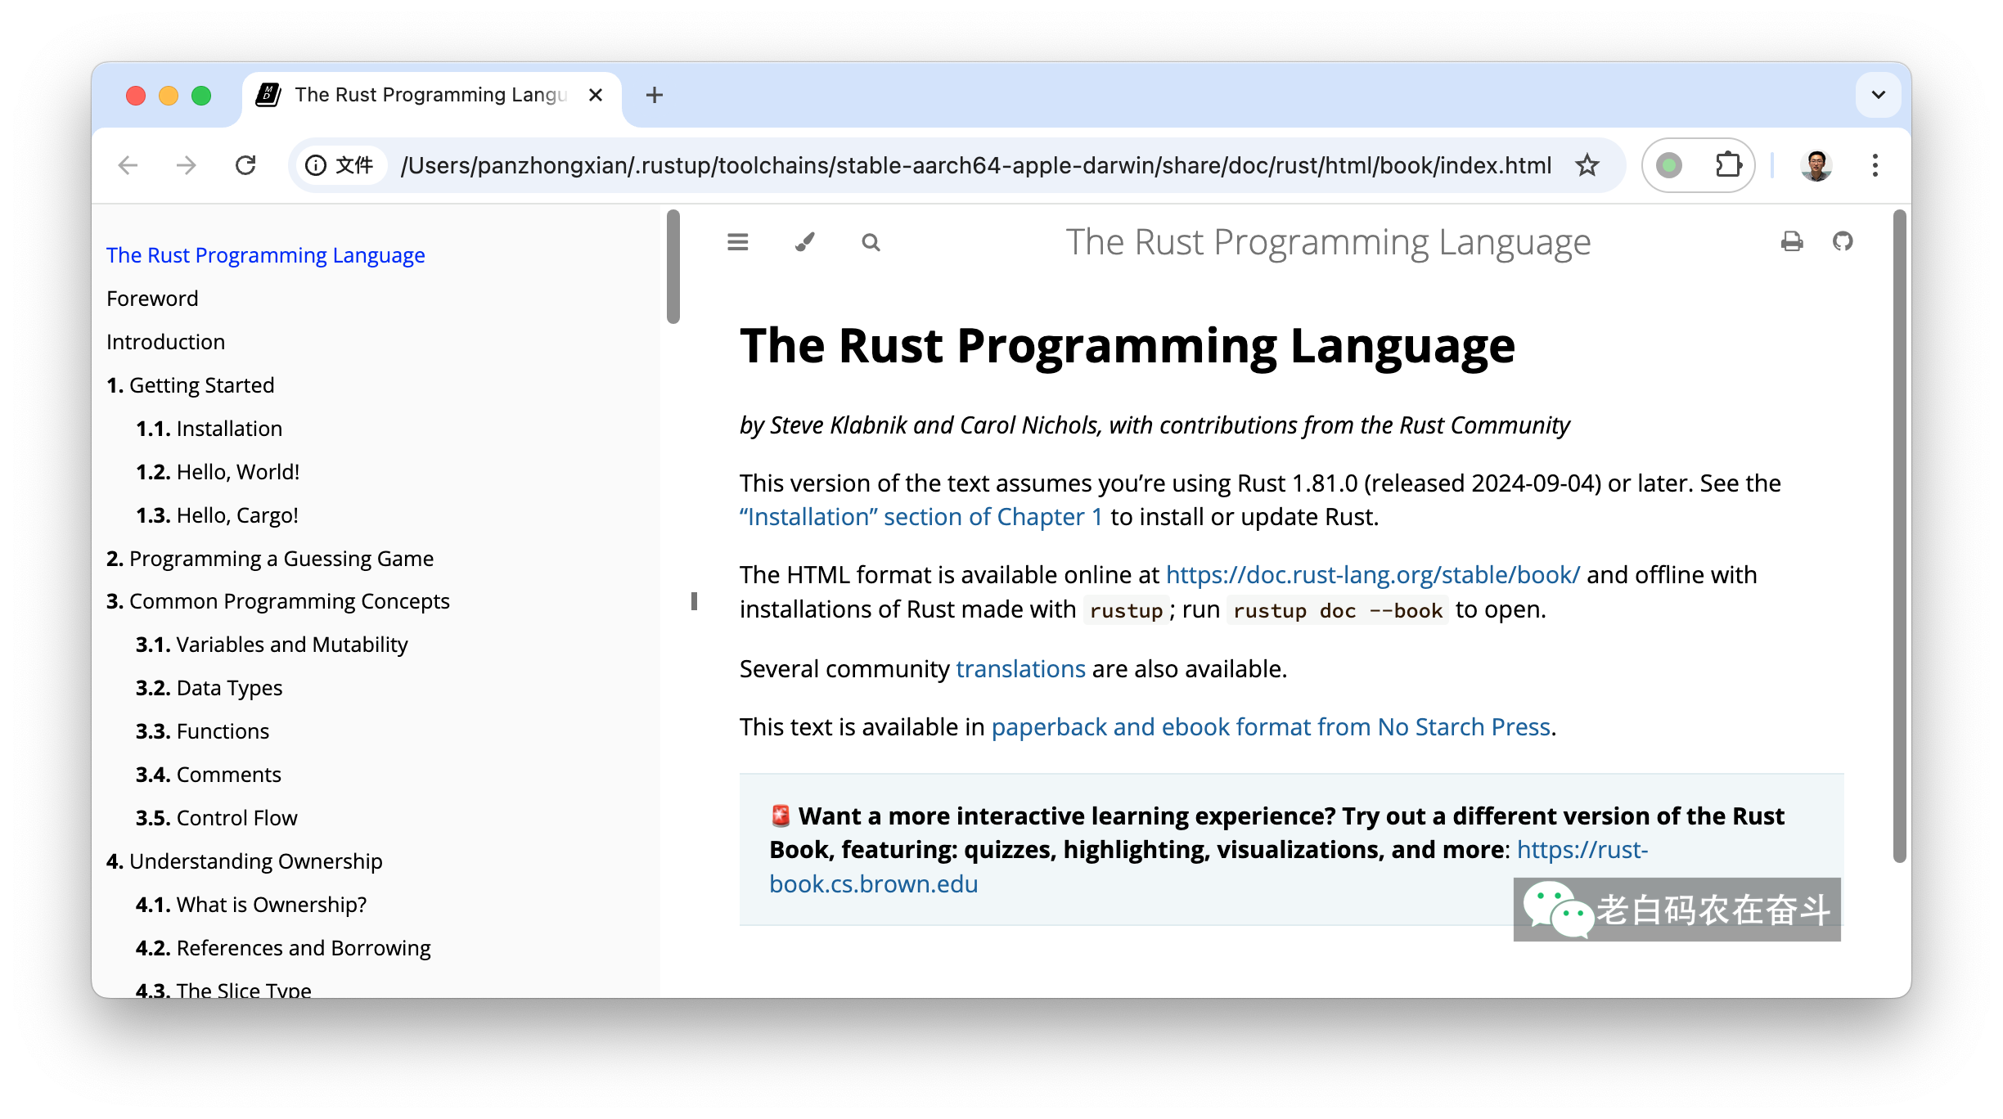Click the reload/refresh icon
Screen dimensions: 2003x1119
248,165
